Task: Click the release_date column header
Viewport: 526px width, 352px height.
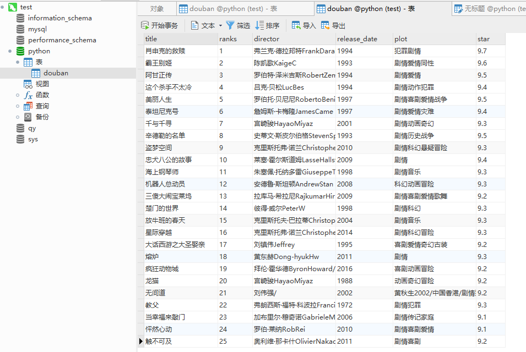Action: [x=357, y=39]
